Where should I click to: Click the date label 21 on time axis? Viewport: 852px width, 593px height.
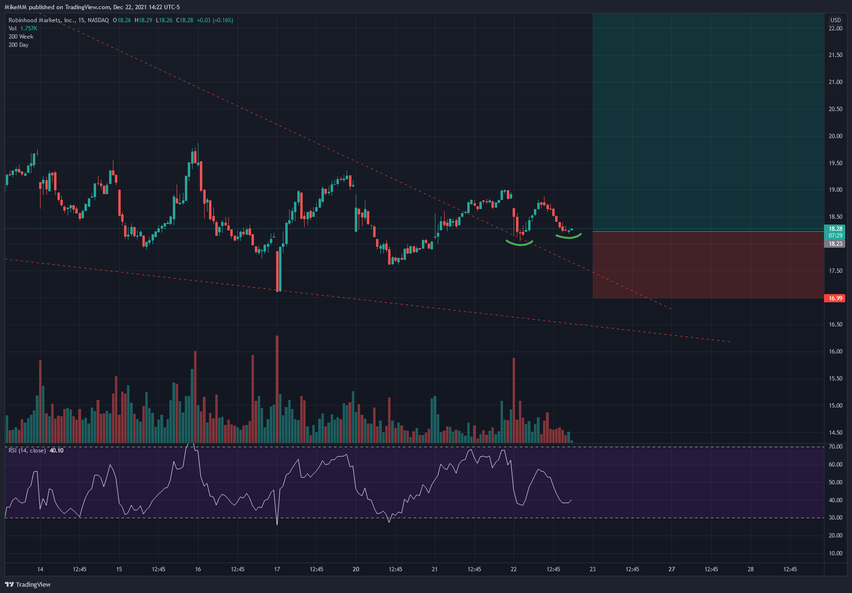tap(434, 569)
